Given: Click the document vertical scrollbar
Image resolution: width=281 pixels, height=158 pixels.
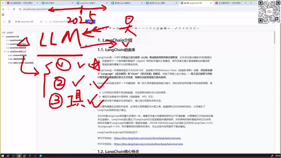Looking at the screenshot, I should point(274,37).
